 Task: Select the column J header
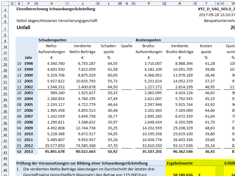click(x=83, y=4)
